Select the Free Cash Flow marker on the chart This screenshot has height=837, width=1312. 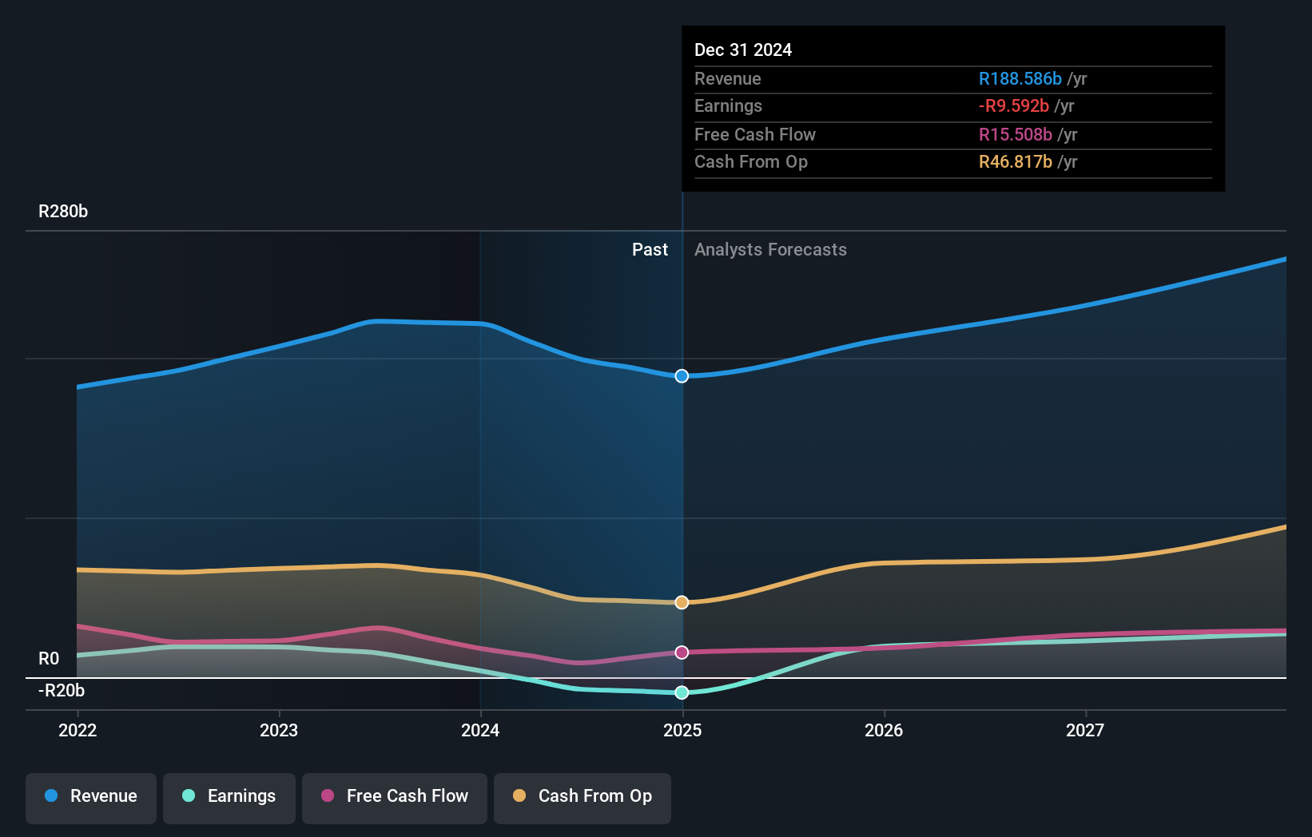682,653
